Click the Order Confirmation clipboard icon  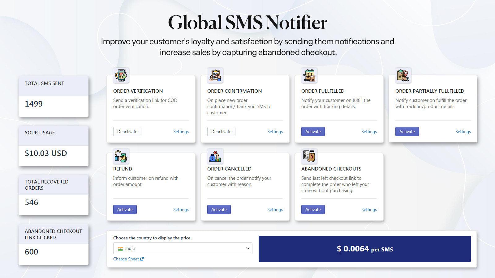point(215,75)
